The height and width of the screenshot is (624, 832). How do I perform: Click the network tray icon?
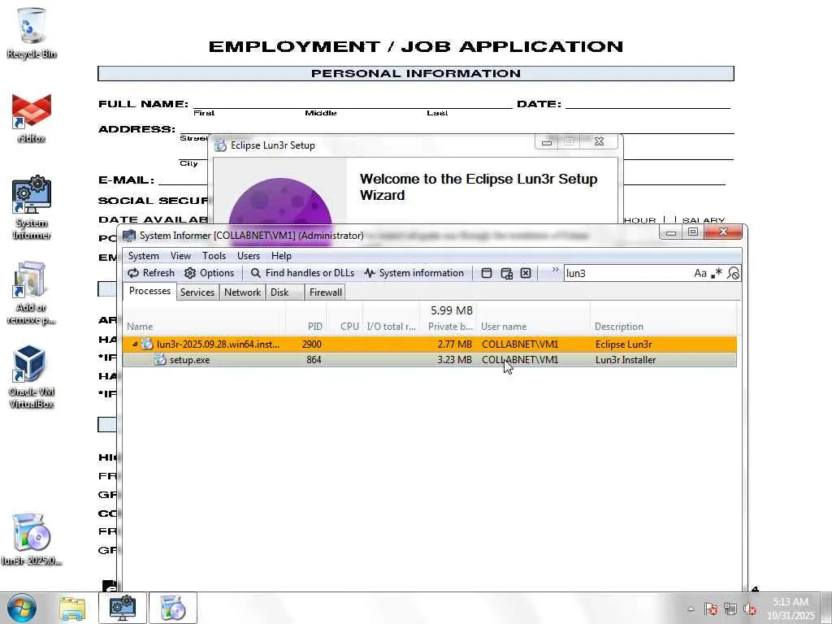(x=730, y=609)
